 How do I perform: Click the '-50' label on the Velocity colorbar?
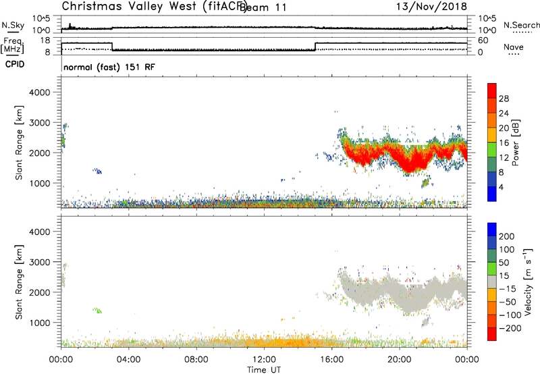point(508,302)
